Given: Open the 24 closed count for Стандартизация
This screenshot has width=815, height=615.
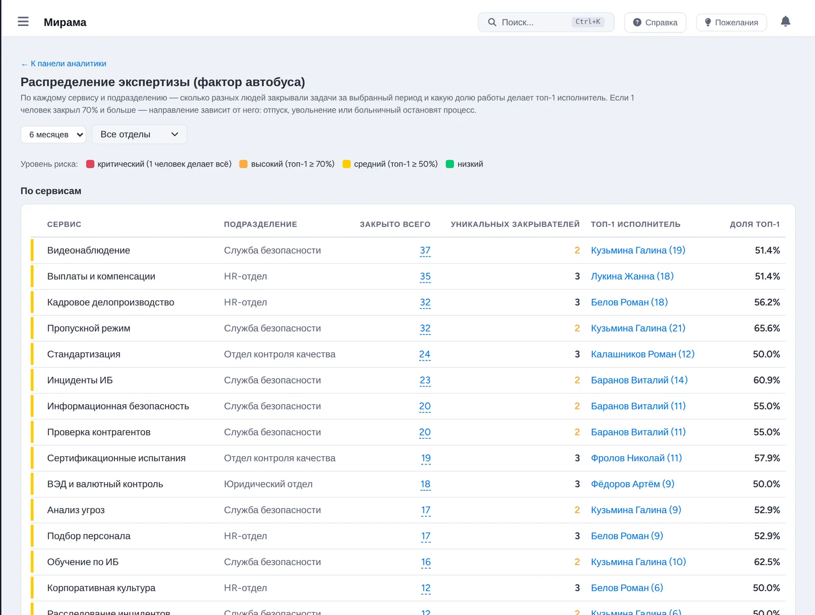Looking at the screenshot, I should point(425,354).
